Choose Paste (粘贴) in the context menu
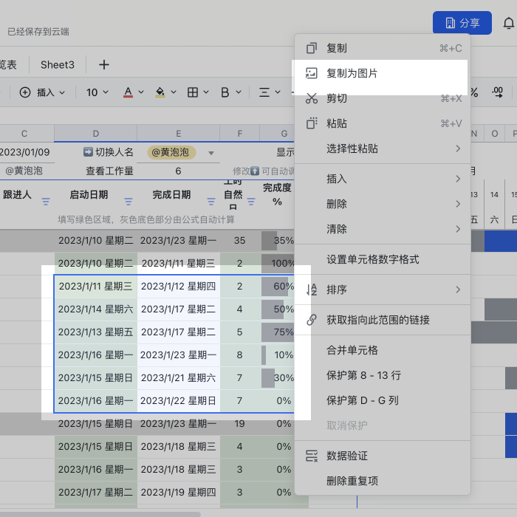 click(383, 123)
